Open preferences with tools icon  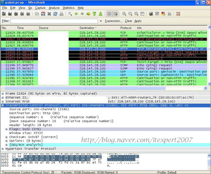click(169, 14)
